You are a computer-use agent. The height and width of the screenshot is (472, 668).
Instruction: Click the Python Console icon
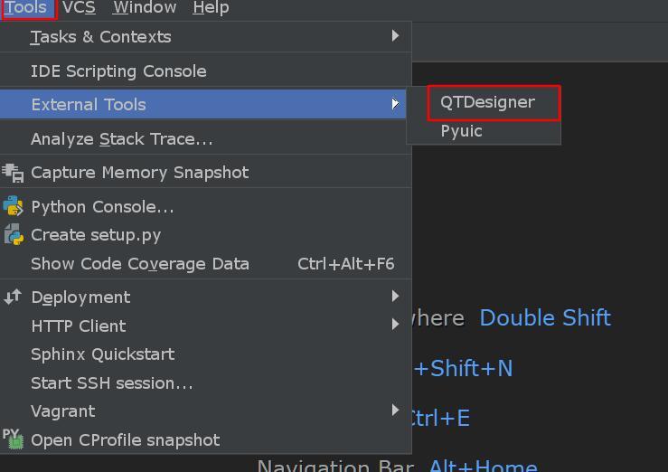[x=13, y=206]
